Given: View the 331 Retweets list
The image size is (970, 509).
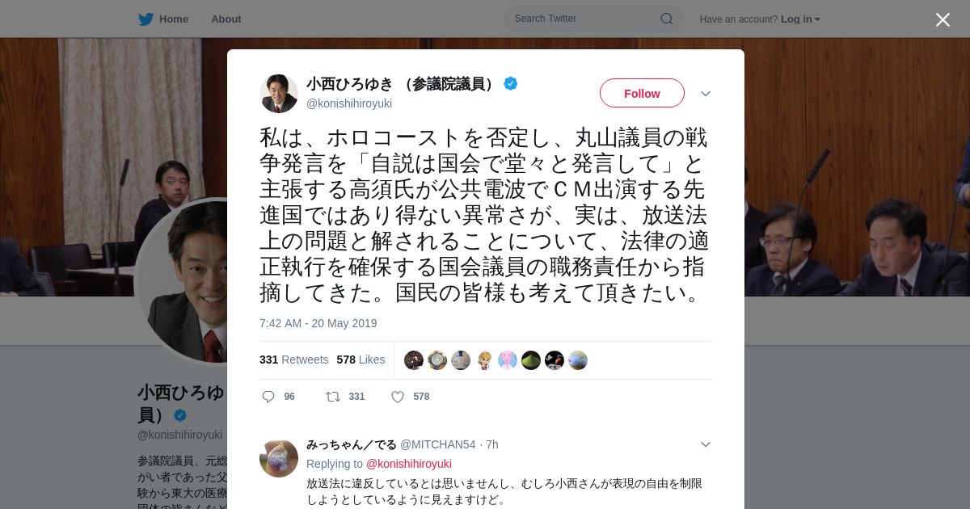Looking at the screenshot, I should point(294,360).
